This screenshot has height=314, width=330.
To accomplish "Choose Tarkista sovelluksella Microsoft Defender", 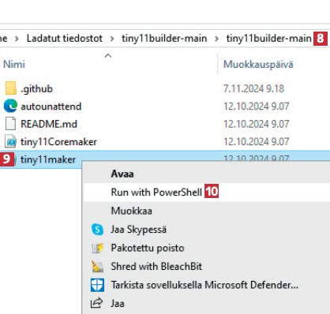I will pyautogui.click(x=204, y=285).
